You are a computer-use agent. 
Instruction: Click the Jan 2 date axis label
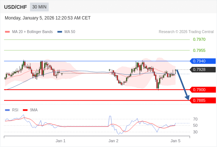pos(113,141)
